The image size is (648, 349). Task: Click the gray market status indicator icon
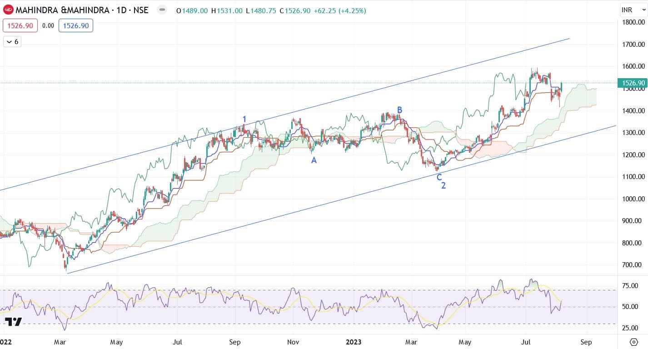coord(162,10)
